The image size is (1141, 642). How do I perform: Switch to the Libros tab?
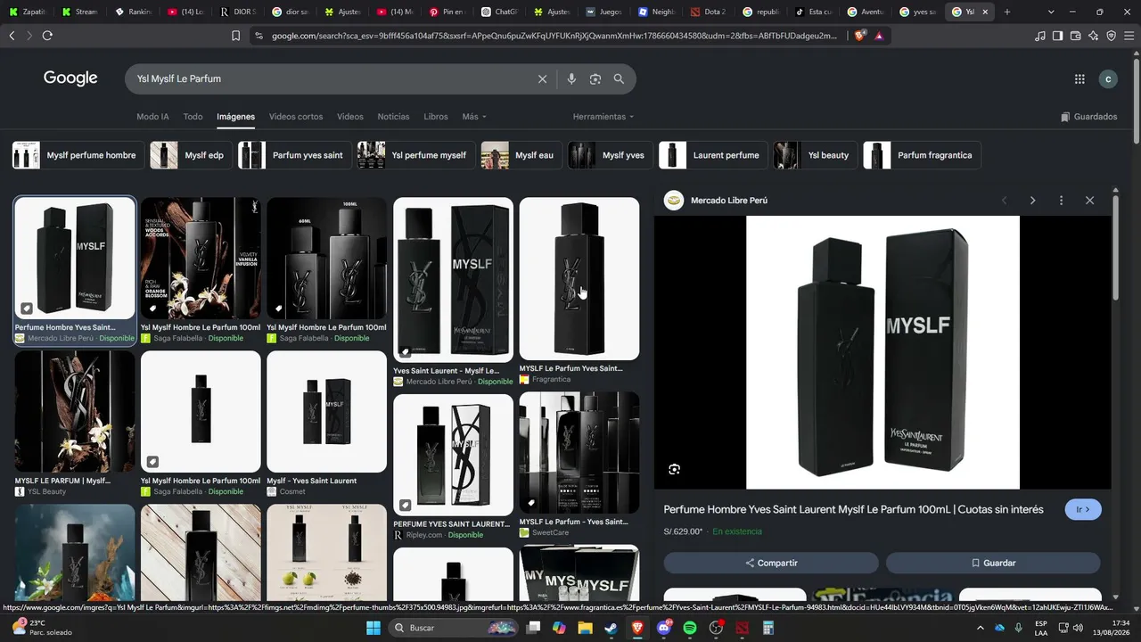tap(436, 117)
